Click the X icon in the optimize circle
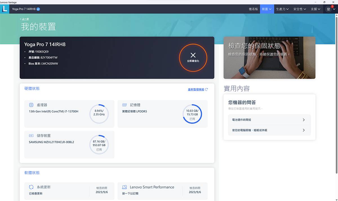Image resolution: width=338 pixels, height=201 pixels. click(x=193, y=55)
